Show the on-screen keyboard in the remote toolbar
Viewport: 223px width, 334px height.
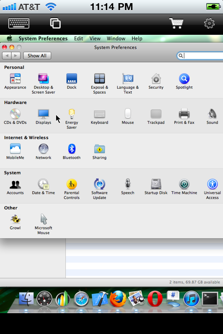click(19, 23)
